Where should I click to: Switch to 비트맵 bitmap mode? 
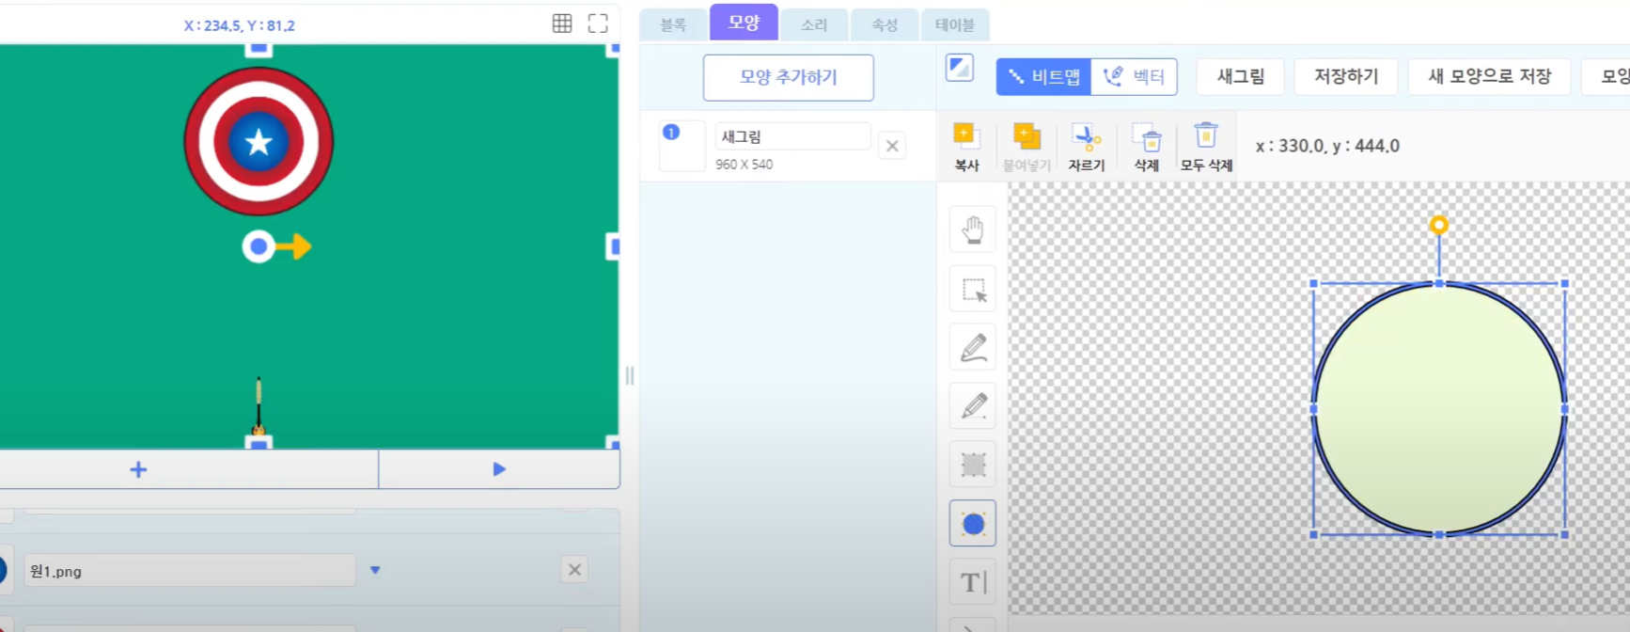pyautogui.click(x=1043, y=76)
